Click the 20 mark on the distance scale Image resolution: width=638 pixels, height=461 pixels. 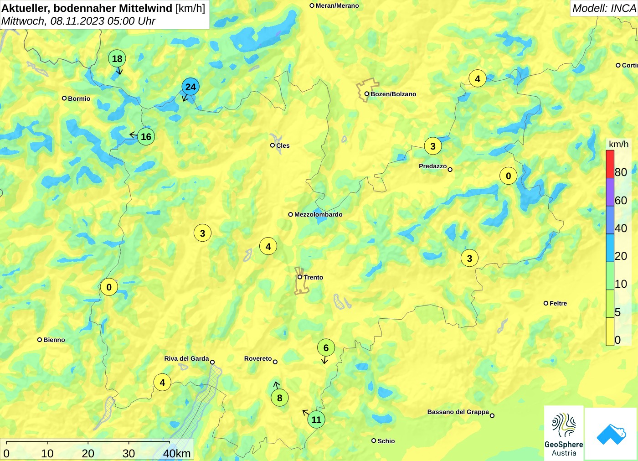tap(88, 453)
